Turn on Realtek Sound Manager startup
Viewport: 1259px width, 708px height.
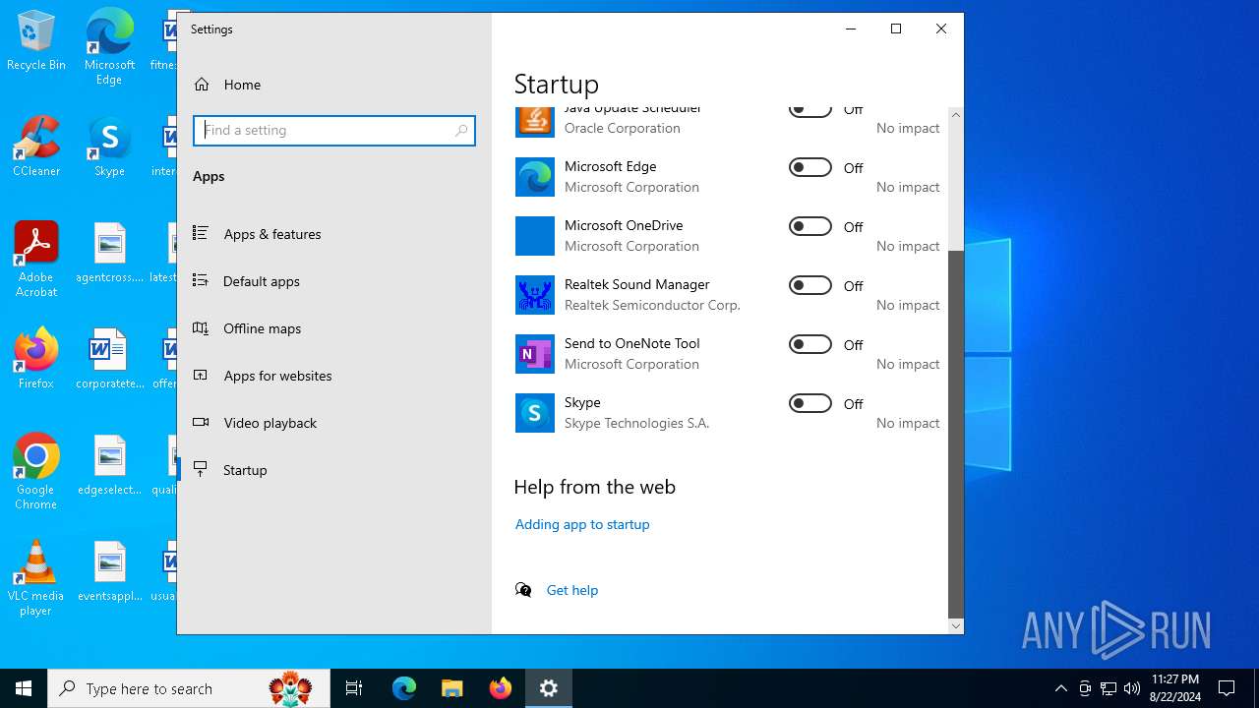point(810,285)
